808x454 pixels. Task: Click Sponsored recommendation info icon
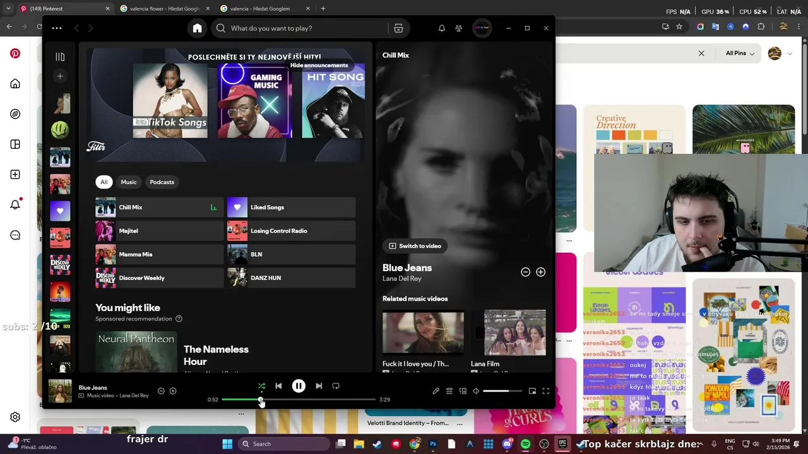click(x=179, y=319)
